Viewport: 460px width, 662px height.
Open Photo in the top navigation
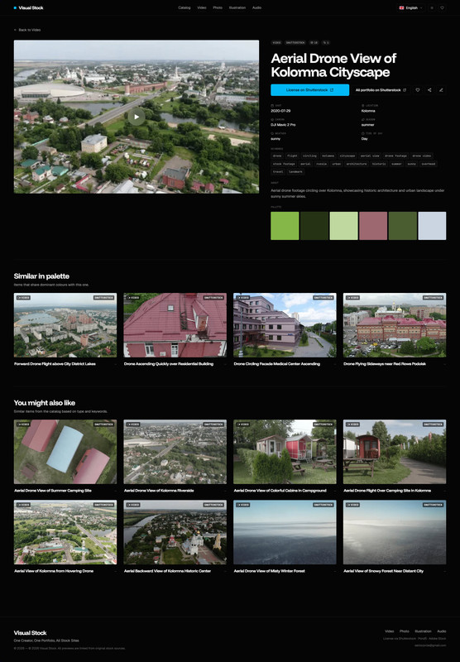coord(218,7)
